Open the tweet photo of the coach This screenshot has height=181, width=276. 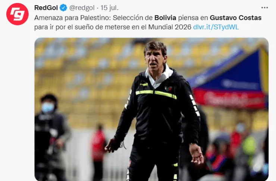tap(151, 109)
